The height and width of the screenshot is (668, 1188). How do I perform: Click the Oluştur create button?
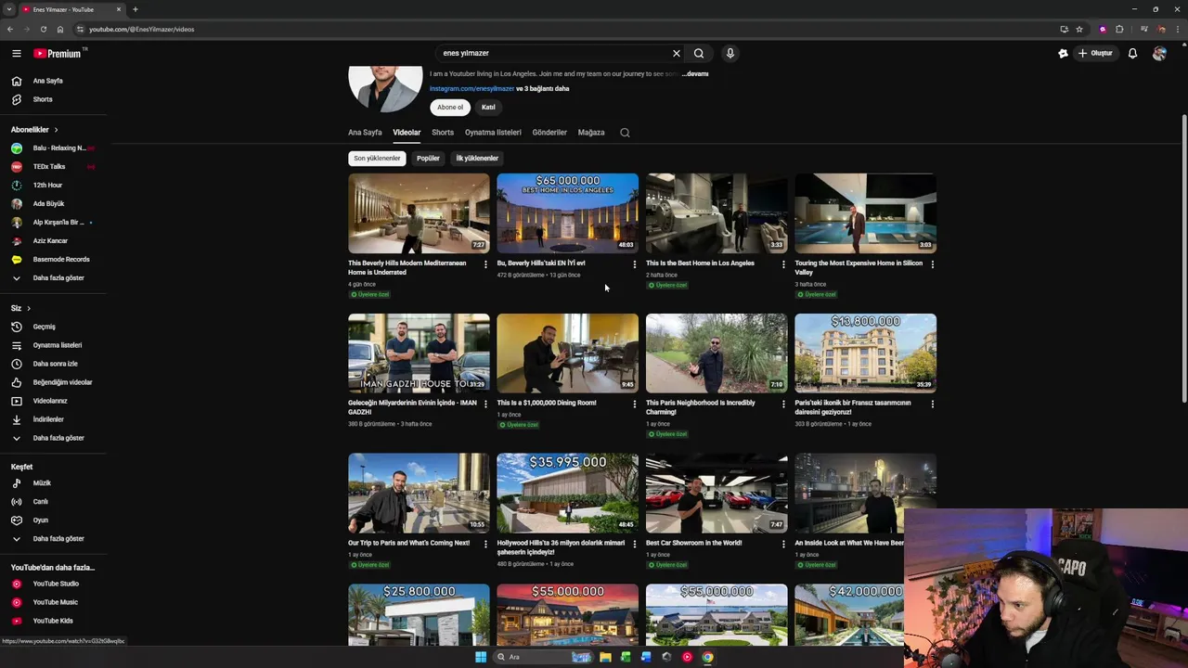click(1095, 54)
